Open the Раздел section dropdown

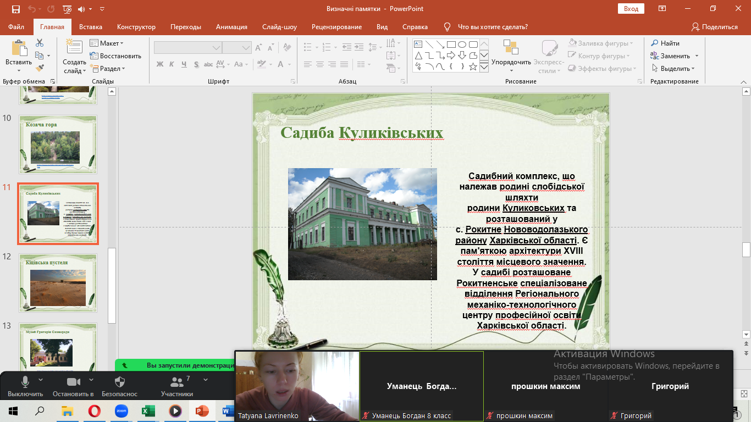tap(108, 69)
